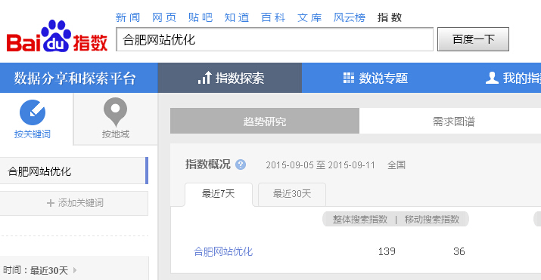The height and width of the screenshot is (280, 541).
Task: Click the 整体搜索指数 column header
Action: pos(360,220)
